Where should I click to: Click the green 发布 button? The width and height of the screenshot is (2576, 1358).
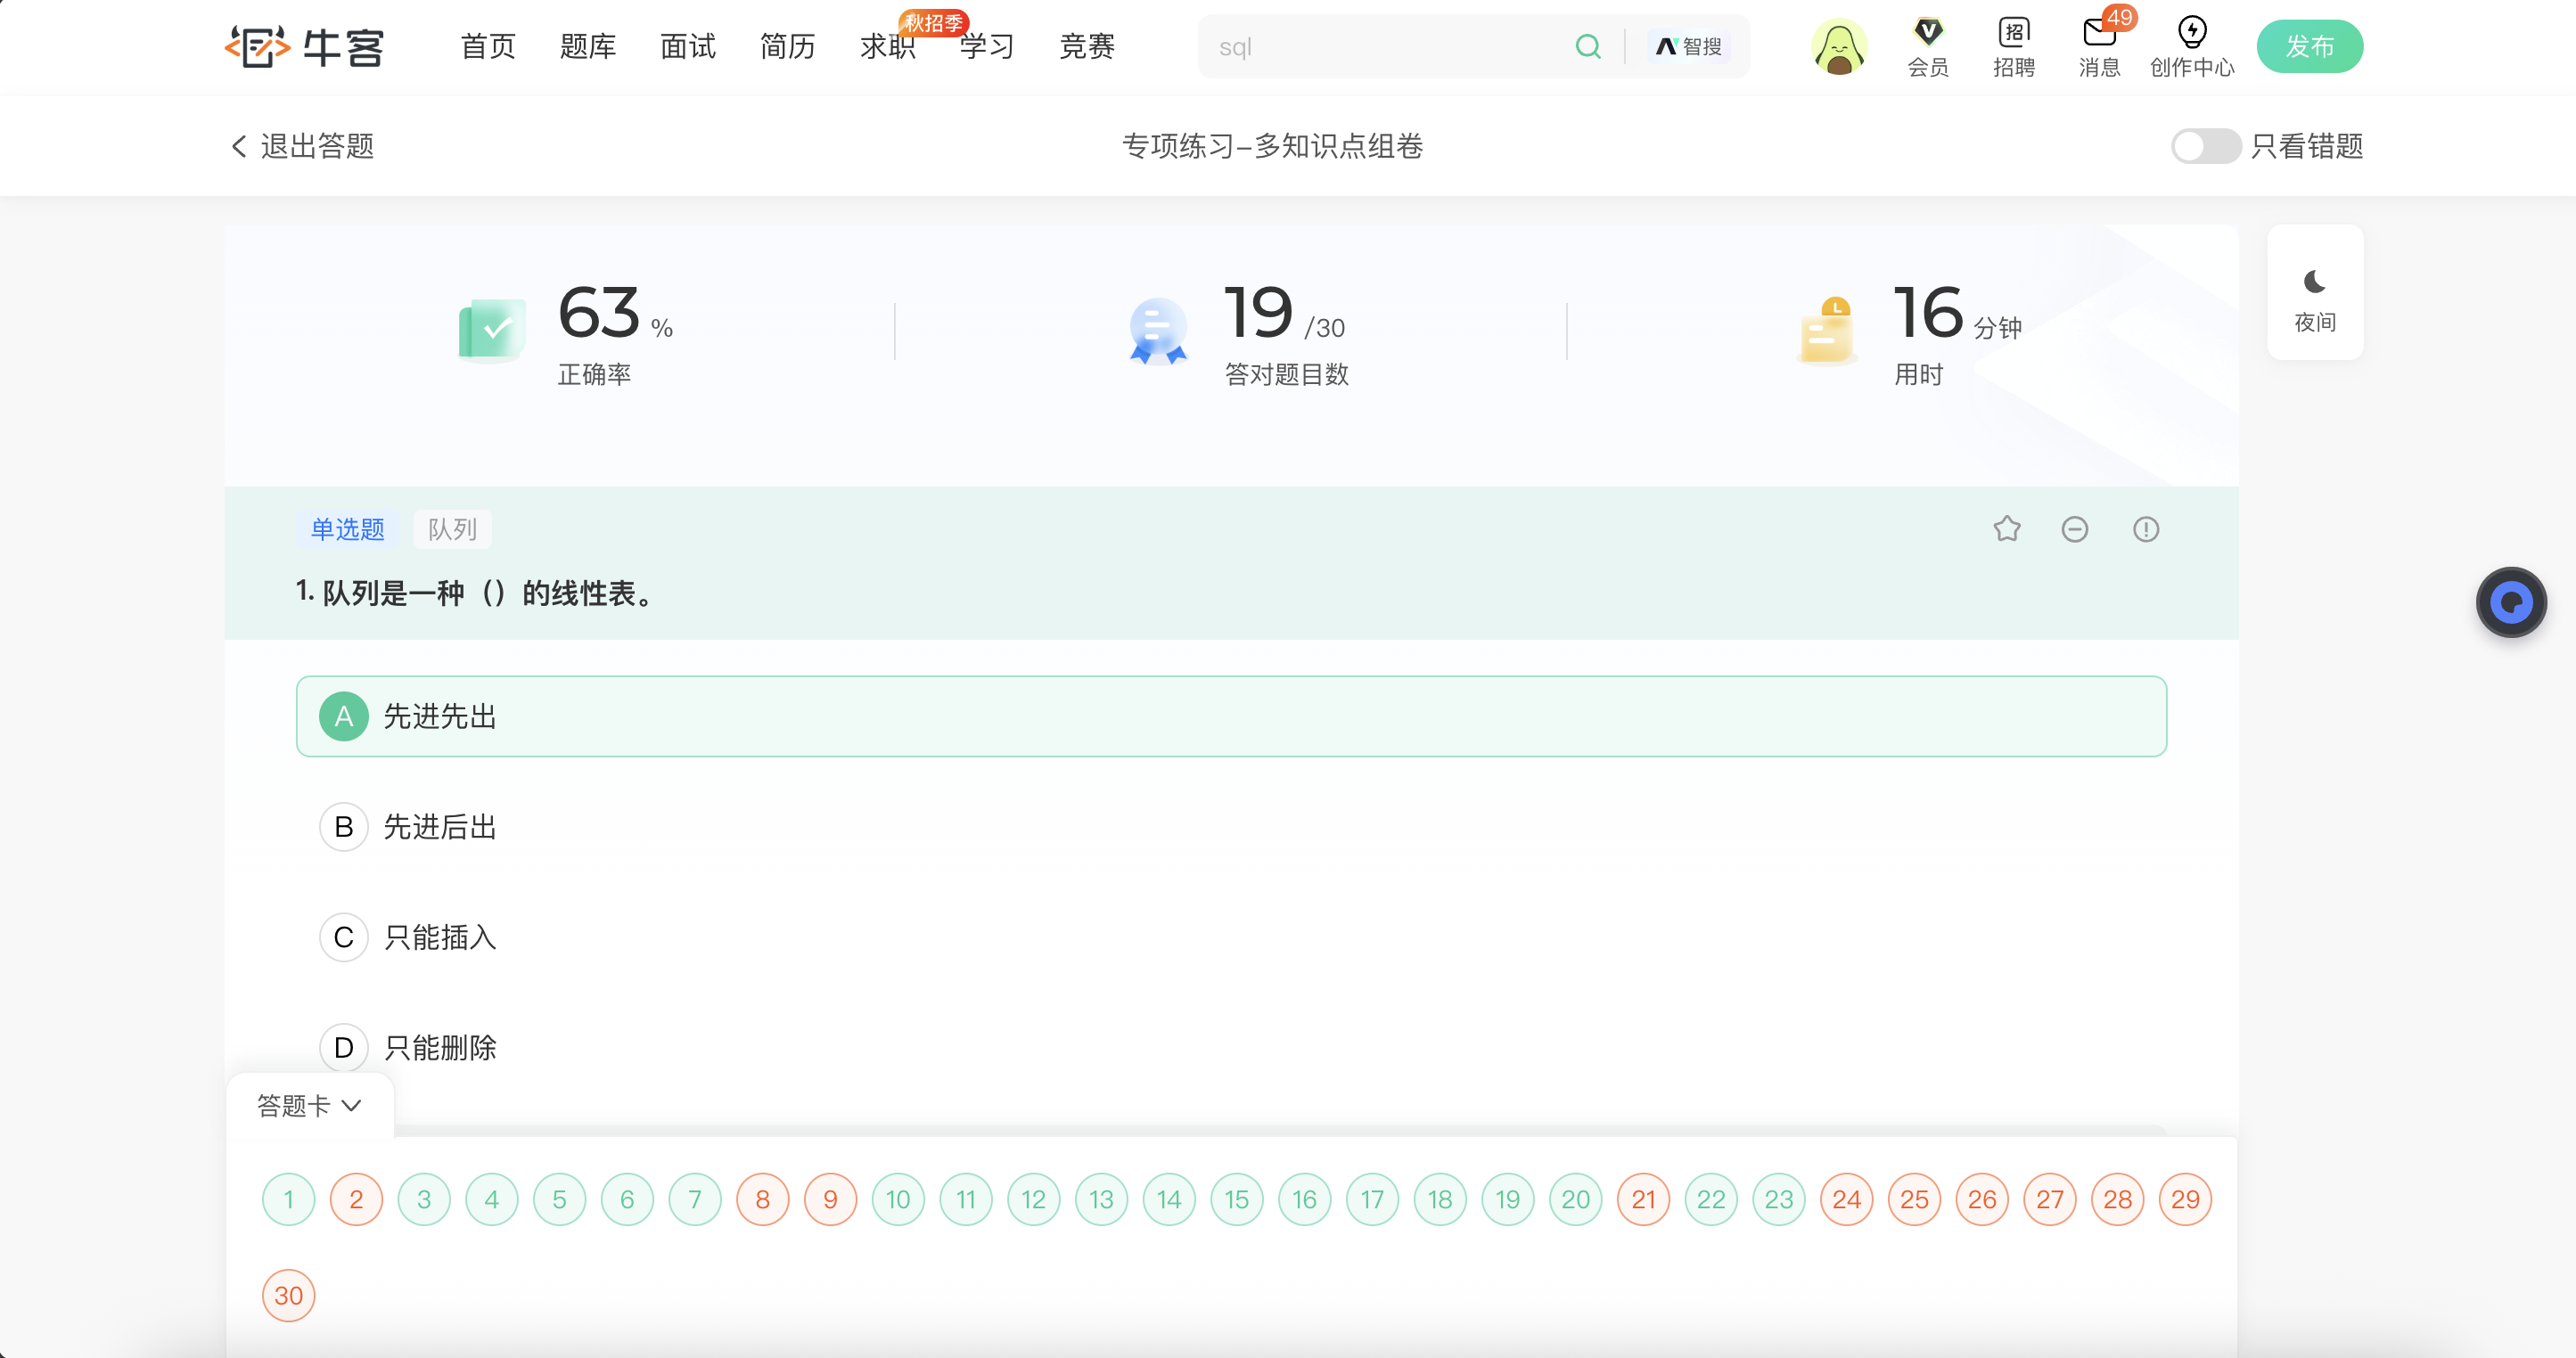pyautogui.click(x=2309, y=47)
